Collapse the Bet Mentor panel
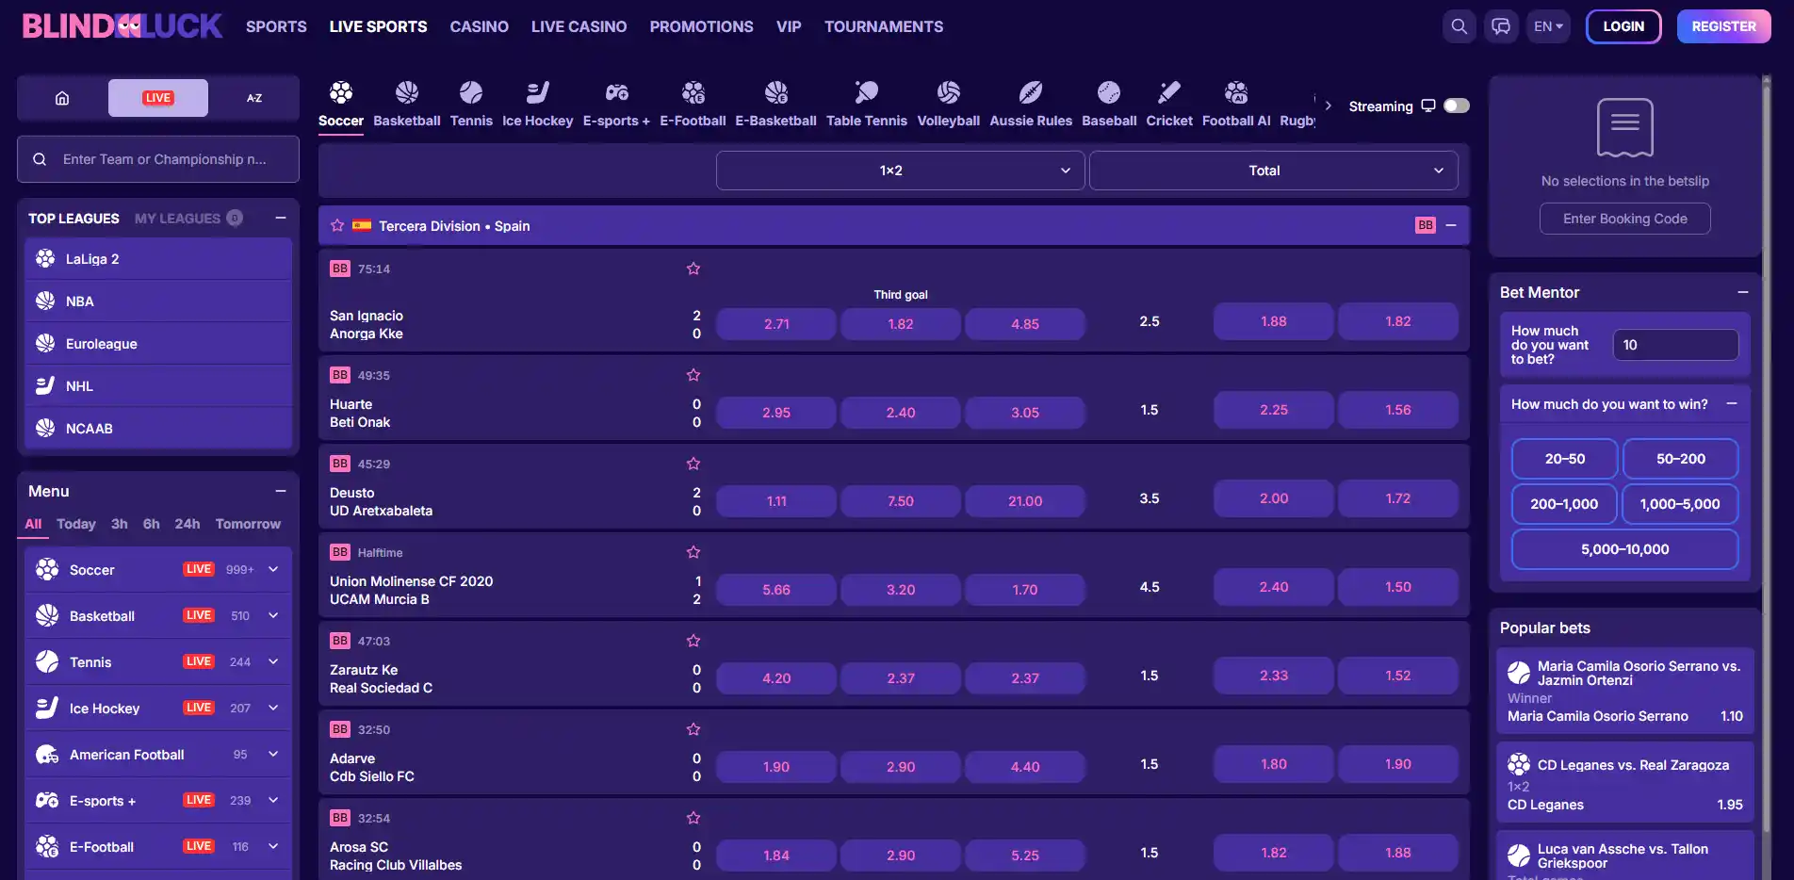 pyautogui.click(x=1743, y=292)
